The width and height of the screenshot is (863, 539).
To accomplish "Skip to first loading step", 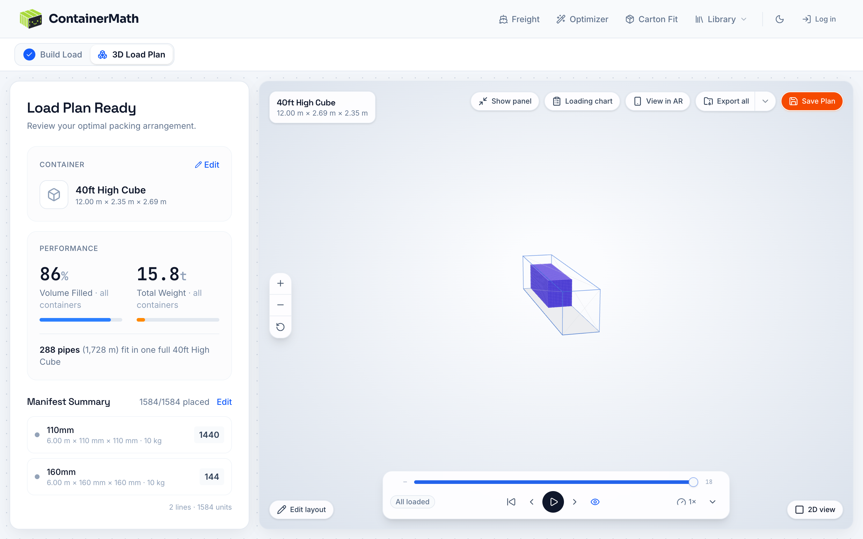I will [x=511, y=502].
